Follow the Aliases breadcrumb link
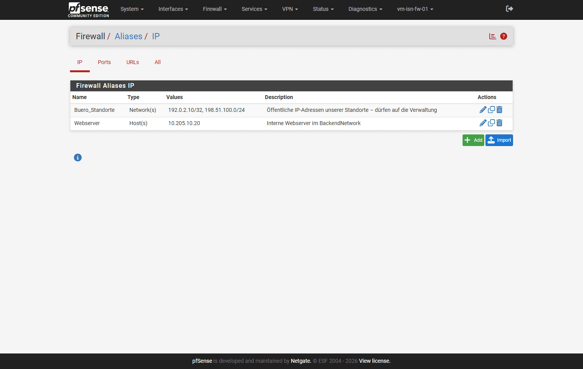Screen dimensions: 583x369 (129, 36)
